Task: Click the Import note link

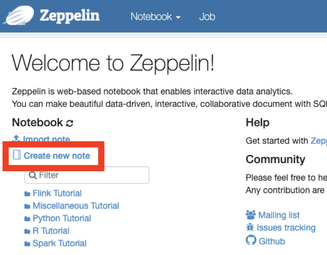Action: tap(47, 139)
